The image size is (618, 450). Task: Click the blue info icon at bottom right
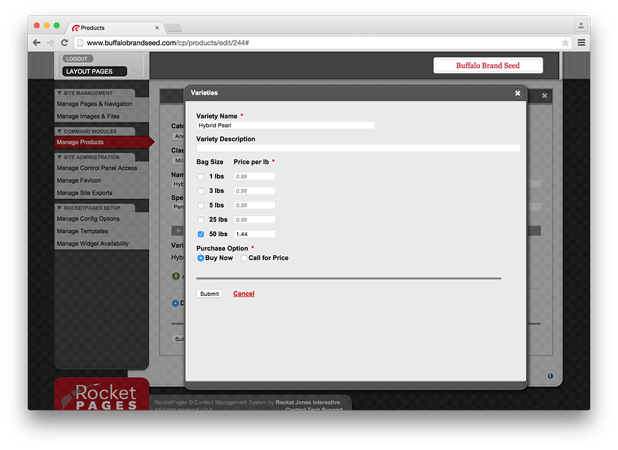coord(550,376)
